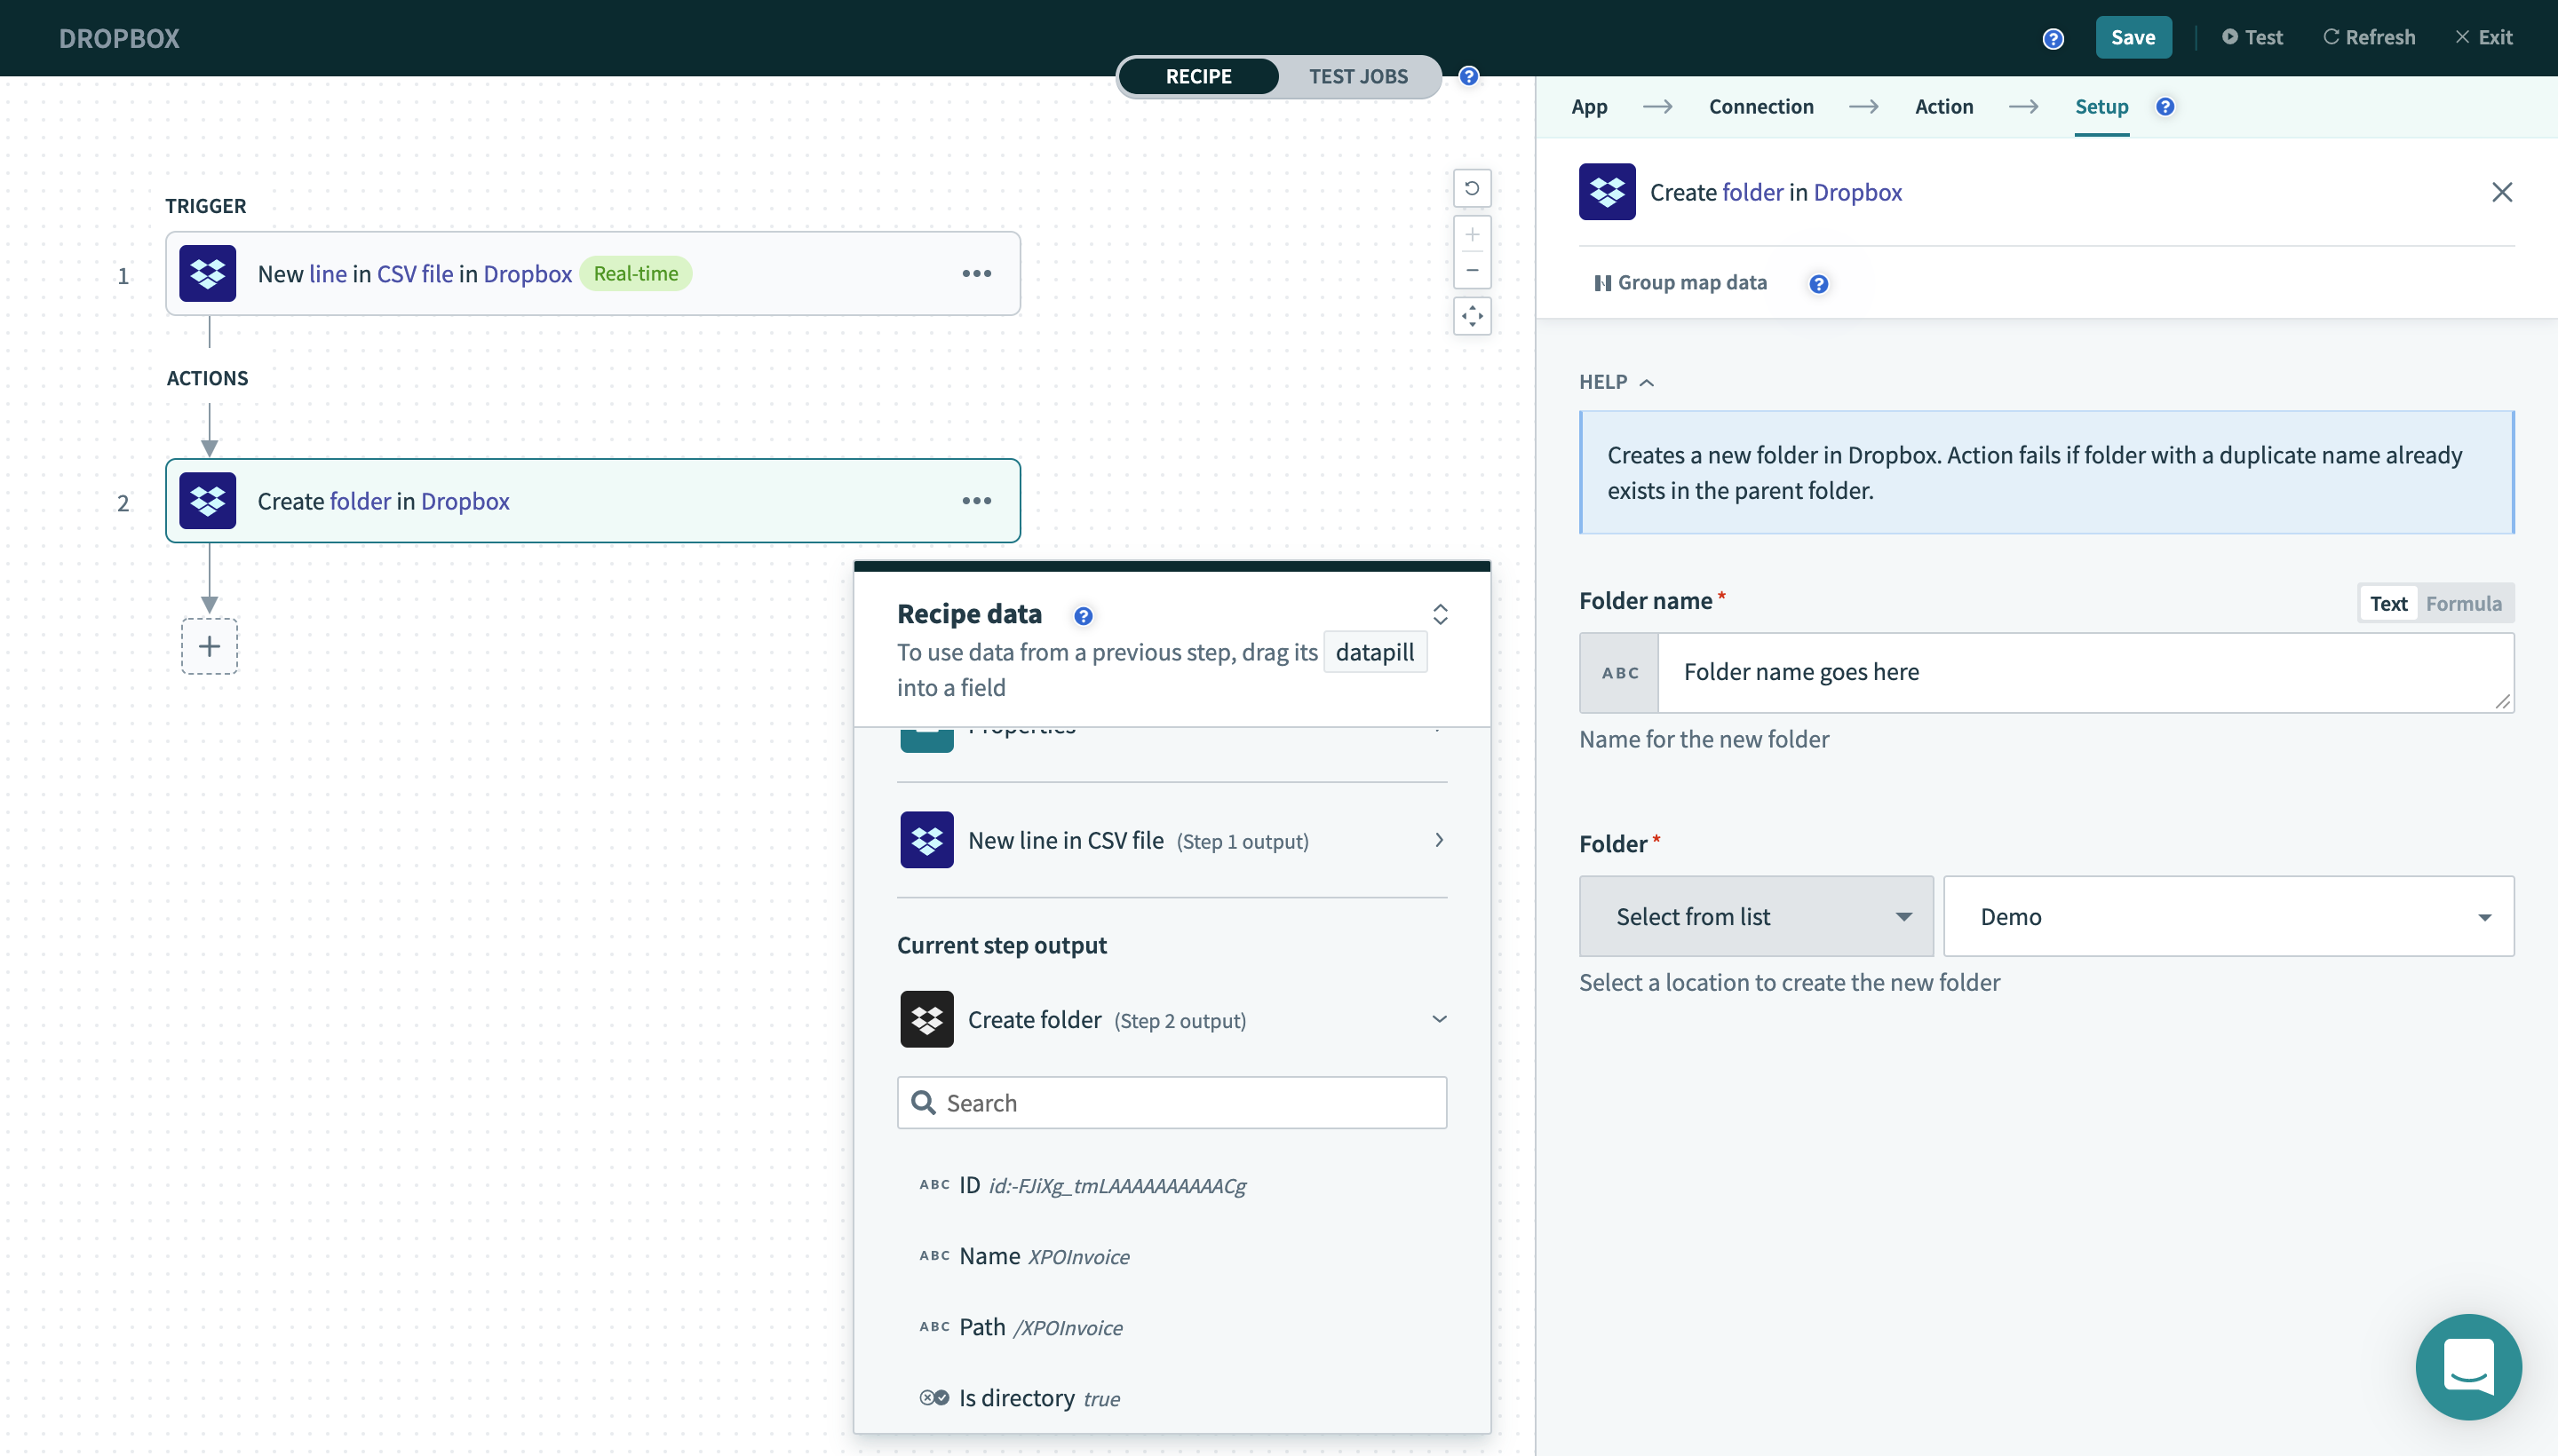2558x1456 pixels.
Task: Click the fit-to-screen canvas icon
Action: click(1472, 316)
